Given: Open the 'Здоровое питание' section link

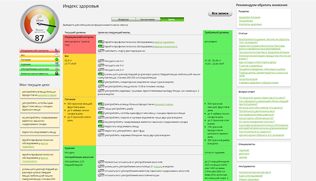Looking at the screenshot, I should click(x=250, y=17).
